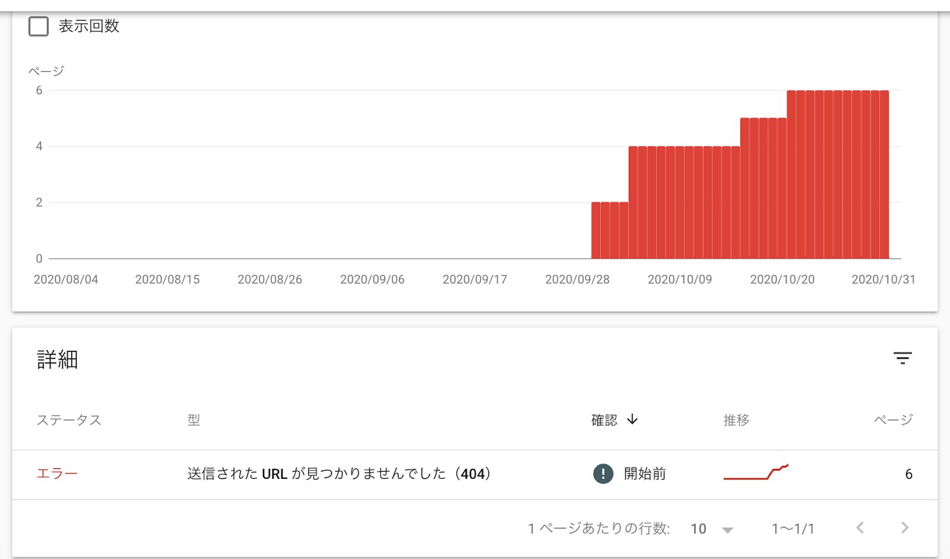Click the 開始前 exclamation status icon
This screenshot has width=950, height=559.
point(603,474)
